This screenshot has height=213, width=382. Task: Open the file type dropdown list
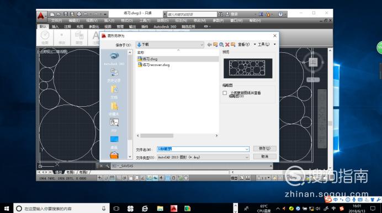247,157
